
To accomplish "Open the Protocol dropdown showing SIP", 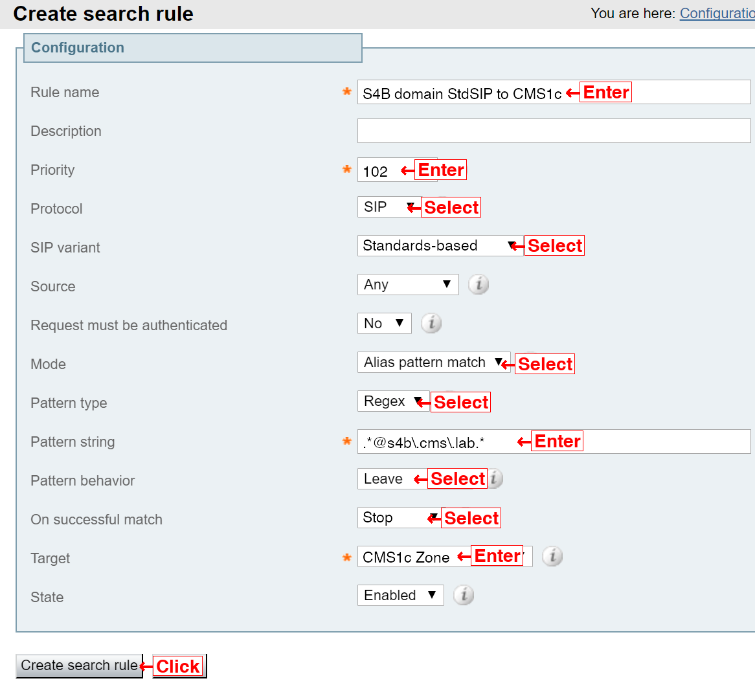I will 389,207.
